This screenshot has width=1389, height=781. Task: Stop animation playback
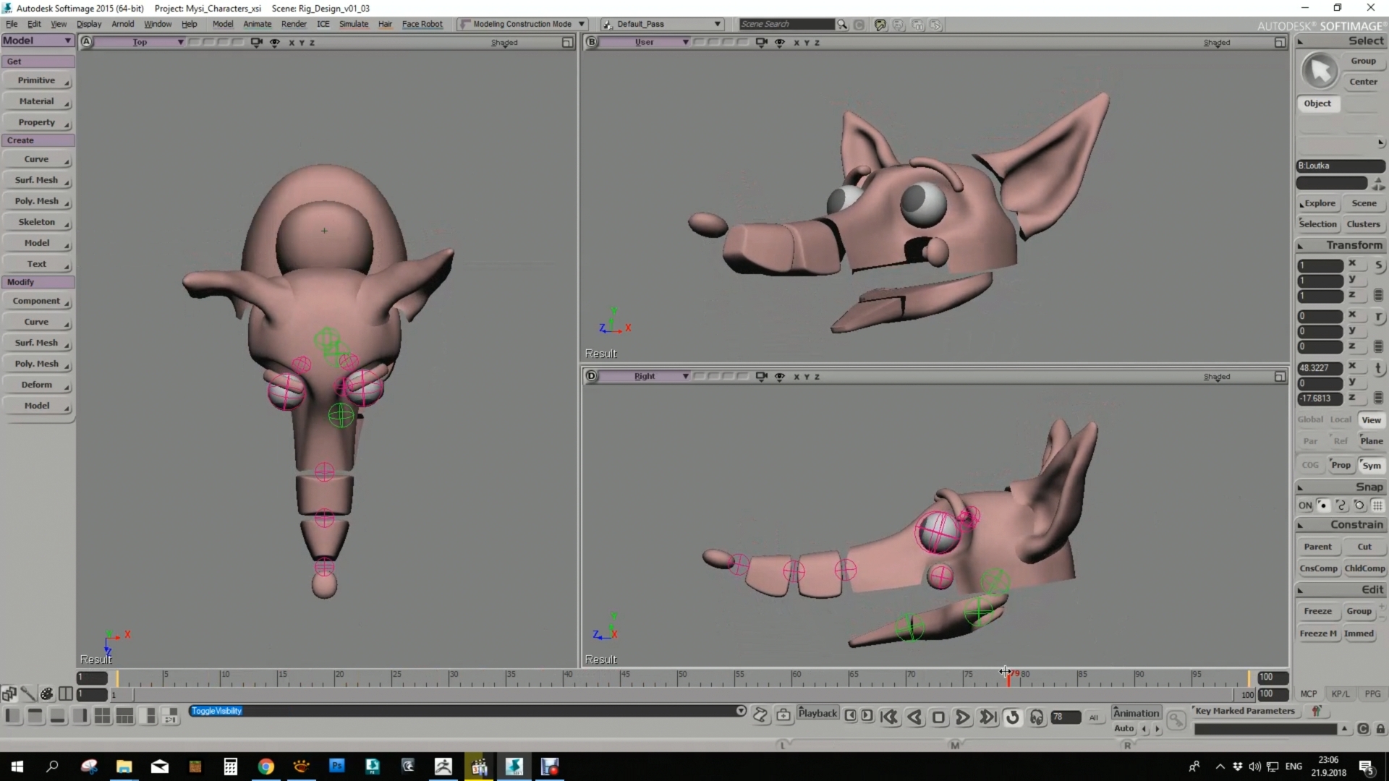[938, 717]
